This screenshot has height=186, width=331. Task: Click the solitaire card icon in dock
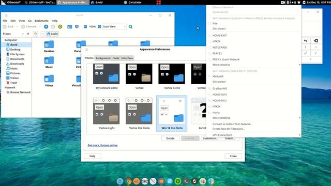pyautogui.click(x=194, y=181)
